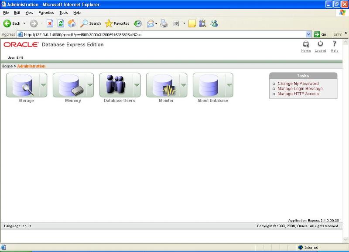The width and height of the screenshot is (349, 252).
Task: Follow the Home breadcrumb link
Action: pyautogui.click(x=7, y=66)
